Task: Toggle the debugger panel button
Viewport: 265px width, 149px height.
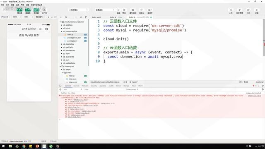Action: pos(36,10)
